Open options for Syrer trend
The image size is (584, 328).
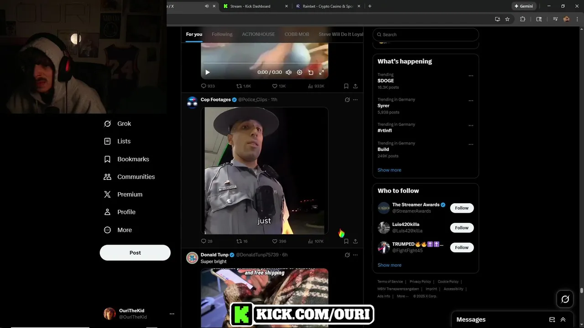tap(471, 101)
